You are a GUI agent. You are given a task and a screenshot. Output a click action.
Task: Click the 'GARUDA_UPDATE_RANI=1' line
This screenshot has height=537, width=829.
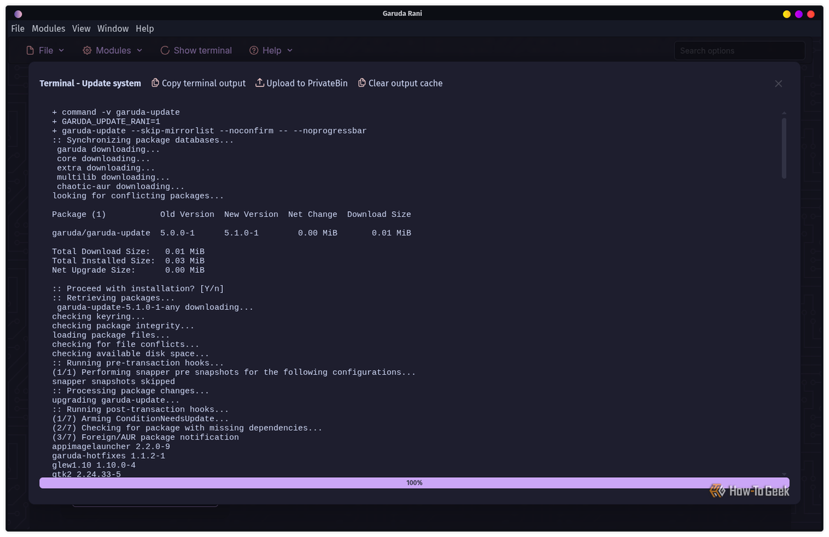106,122
